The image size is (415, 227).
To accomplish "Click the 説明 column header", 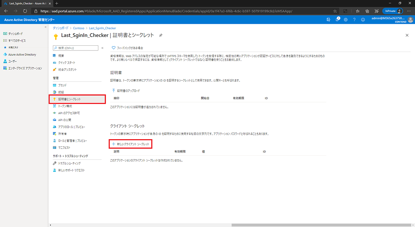I will 117,152.
